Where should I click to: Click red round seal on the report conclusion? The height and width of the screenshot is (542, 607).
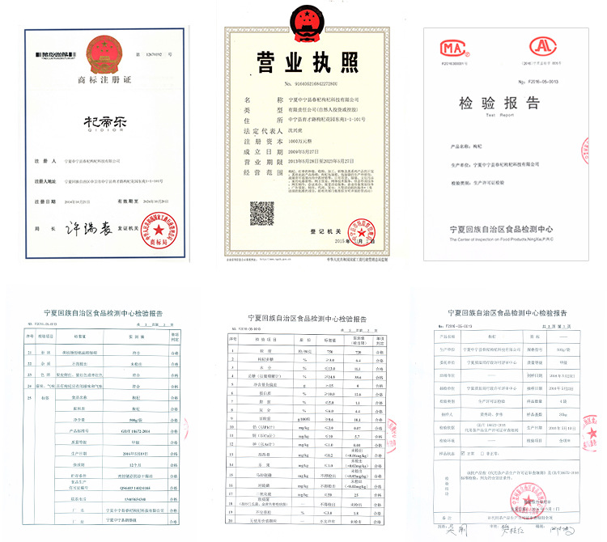point(528,501)
